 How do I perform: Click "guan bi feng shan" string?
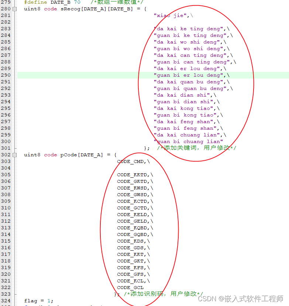pyautogui.click(x=185, y=128)
